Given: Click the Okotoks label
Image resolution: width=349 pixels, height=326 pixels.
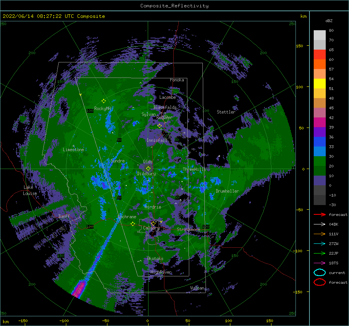Looking at the screenshot, I should point(155,259).
